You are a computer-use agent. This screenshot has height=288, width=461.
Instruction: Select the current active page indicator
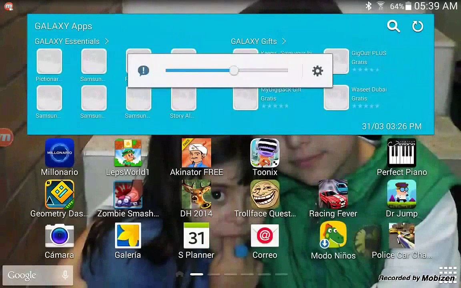(x=196, y=274)
